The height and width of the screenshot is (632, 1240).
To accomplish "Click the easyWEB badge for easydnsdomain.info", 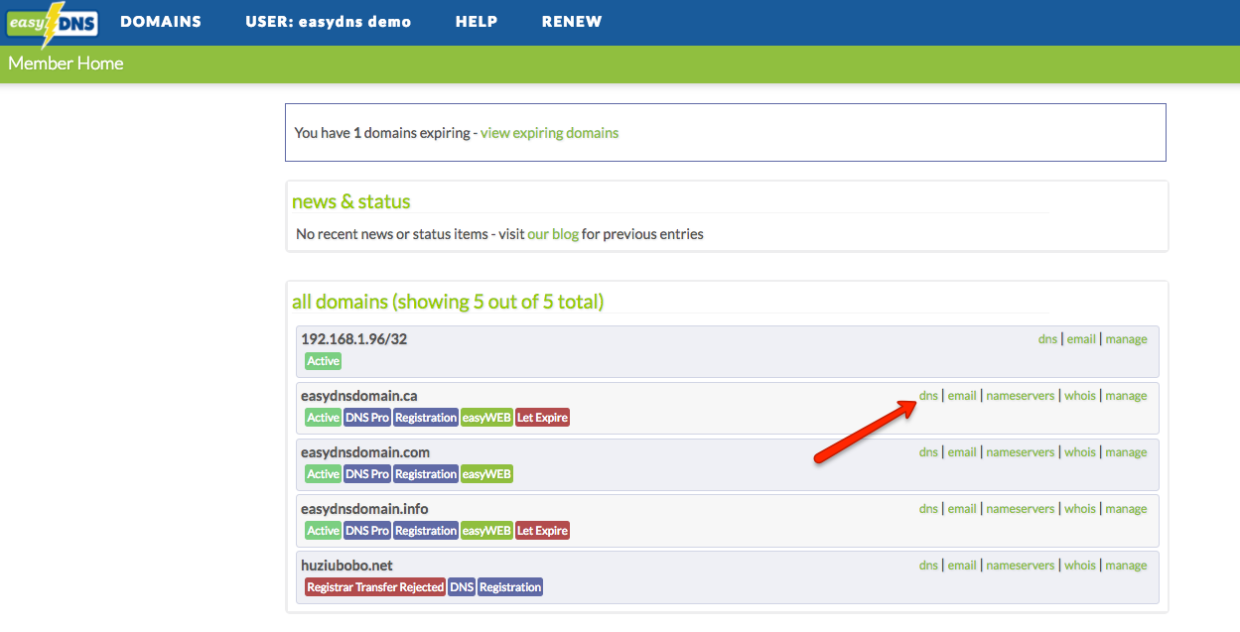I will [486, 531].
